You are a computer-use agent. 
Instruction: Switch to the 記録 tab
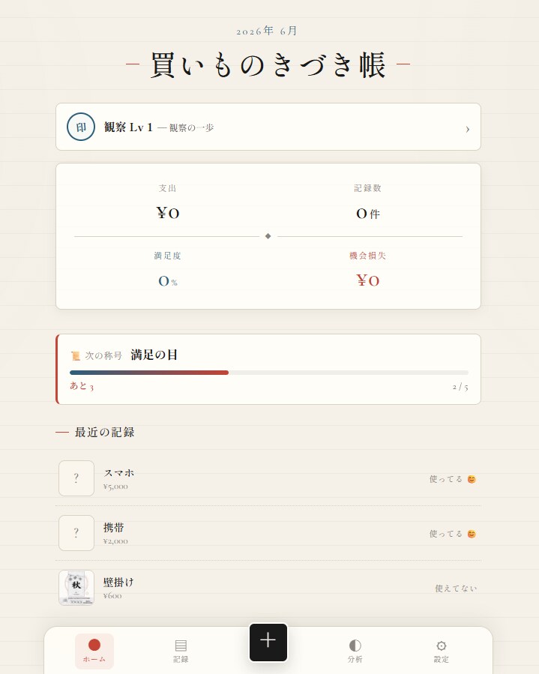point(181,651)
